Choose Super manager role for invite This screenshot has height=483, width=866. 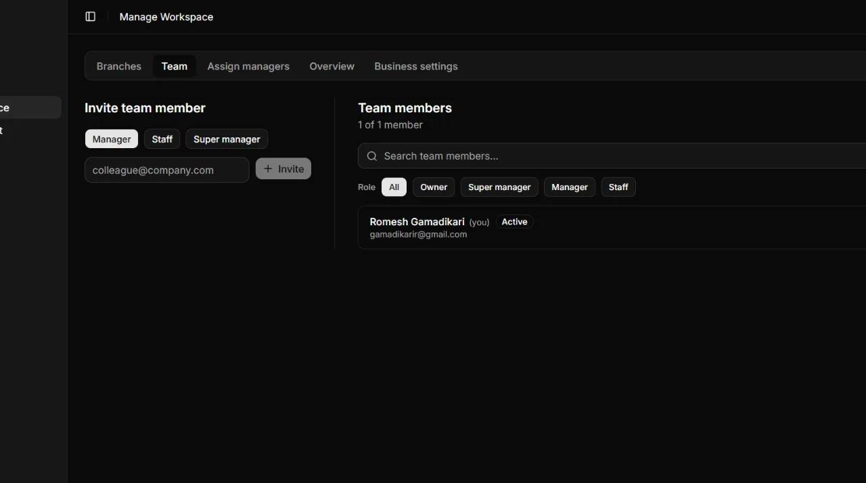[227, 139]
